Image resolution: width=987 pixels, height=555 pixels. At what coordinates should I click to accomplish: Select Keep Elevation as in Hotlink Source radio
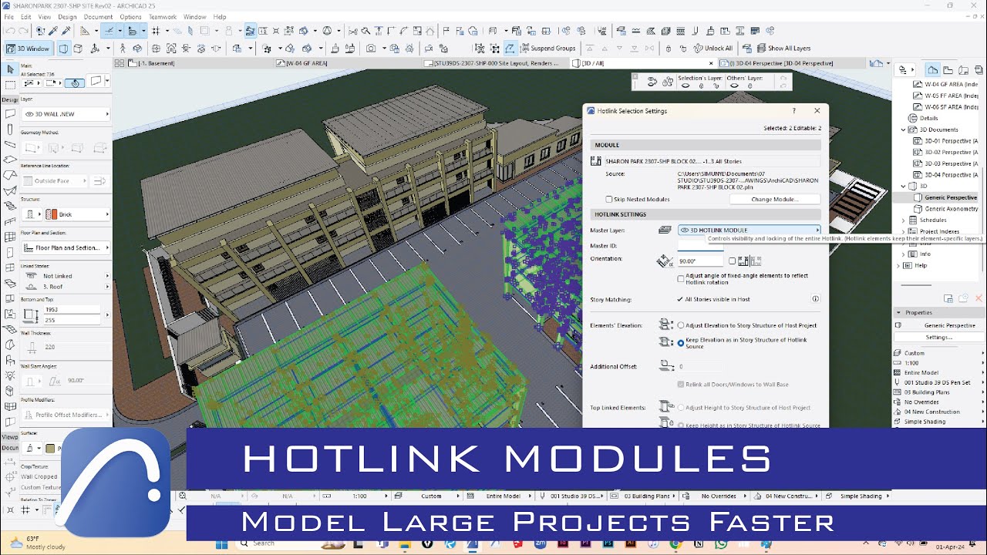680,343
